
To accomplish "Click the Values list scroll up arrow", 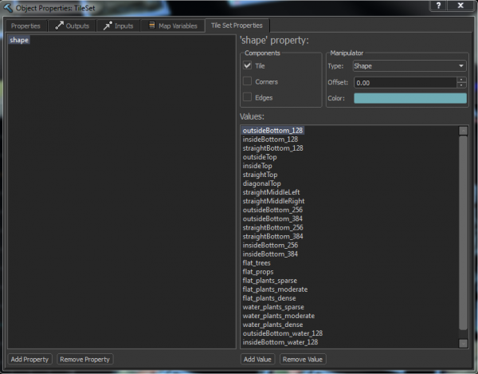I will (x=463, y=131).
